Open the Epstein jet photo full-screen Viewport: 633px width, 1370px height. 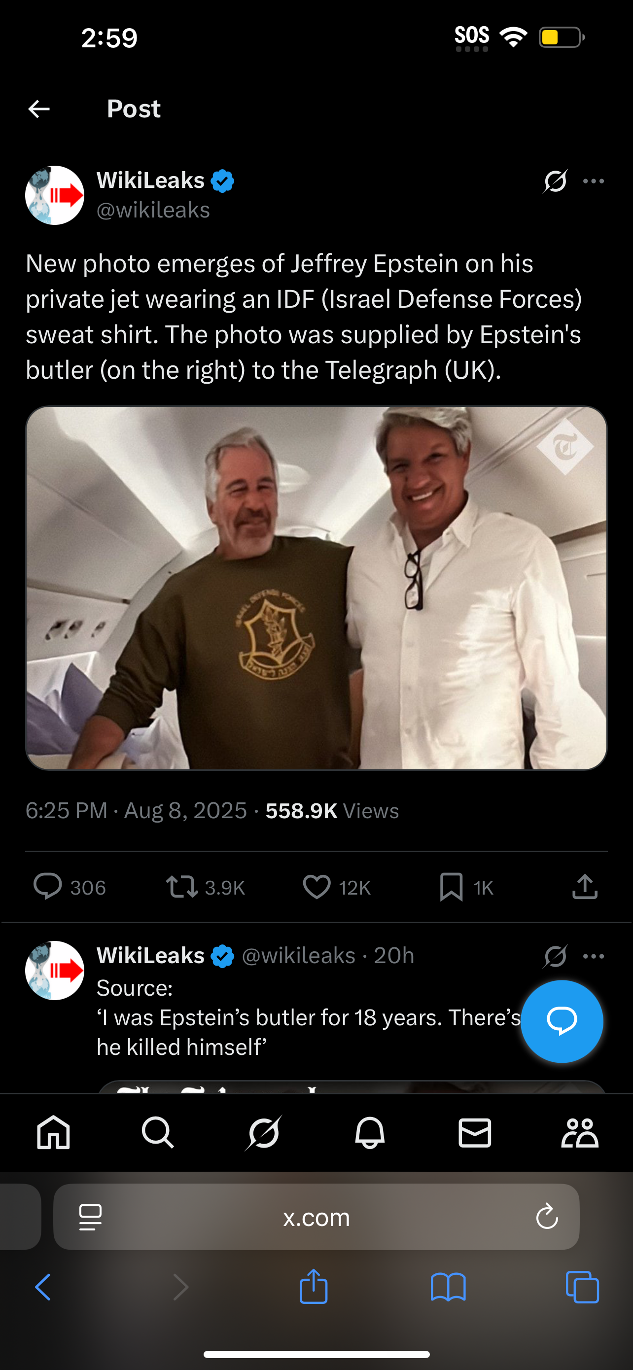tap(316, 588)
